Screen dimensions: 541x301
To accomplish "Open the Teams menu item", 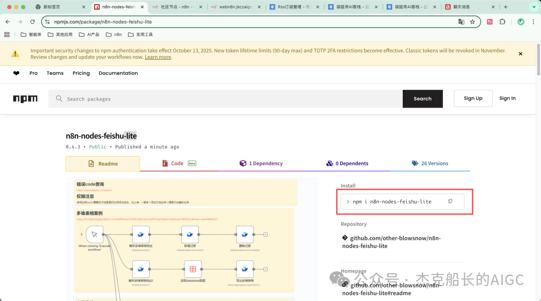I will tap(55, 73).
